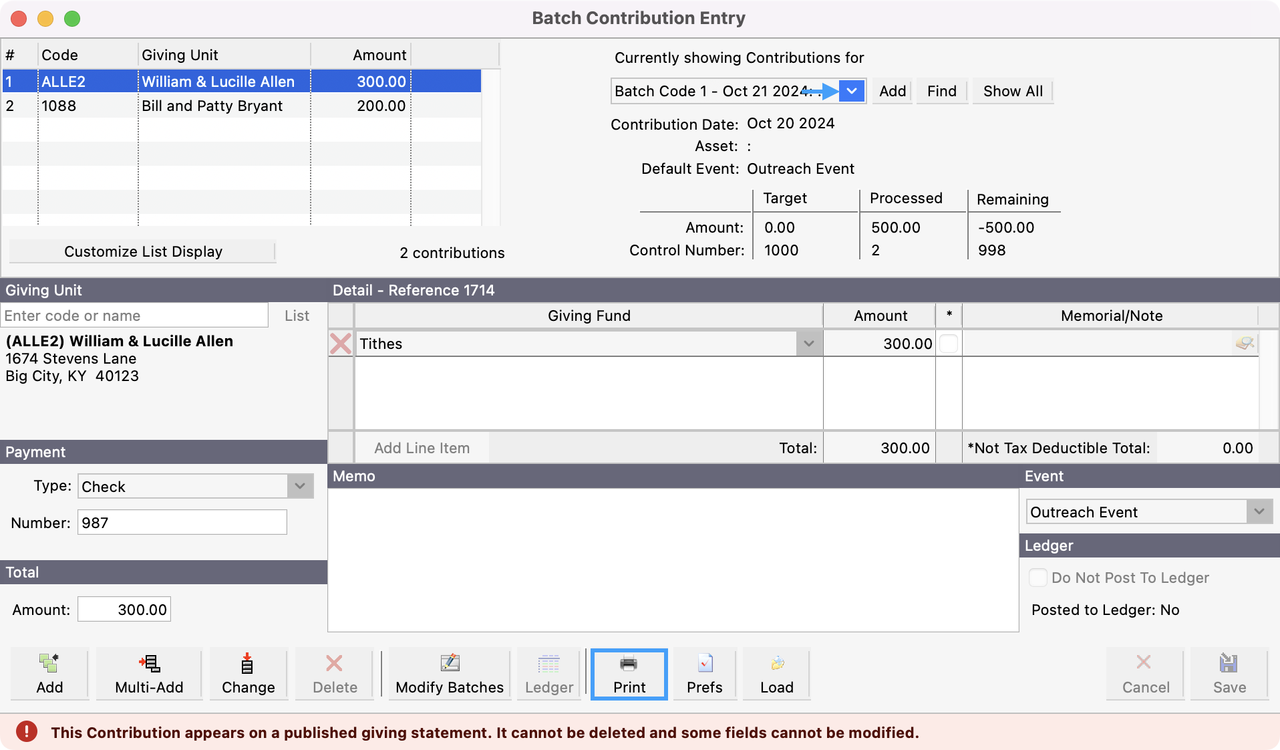This screenshot has width=1280, height=750.
Task: Click the Print icon
Action: coord(627,673)
